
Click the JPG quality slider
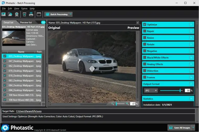171,90
